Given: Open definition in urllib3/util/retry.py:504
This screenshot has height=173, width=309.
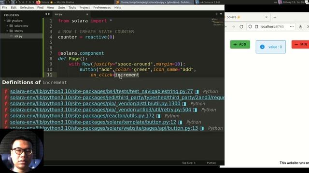Looking at the screenshot, I should [100, 110].
